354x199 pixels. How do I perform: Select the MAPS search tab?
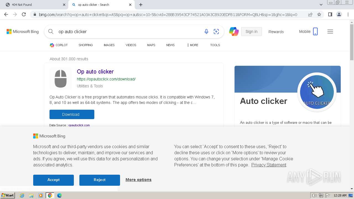[x=151, y=45]
